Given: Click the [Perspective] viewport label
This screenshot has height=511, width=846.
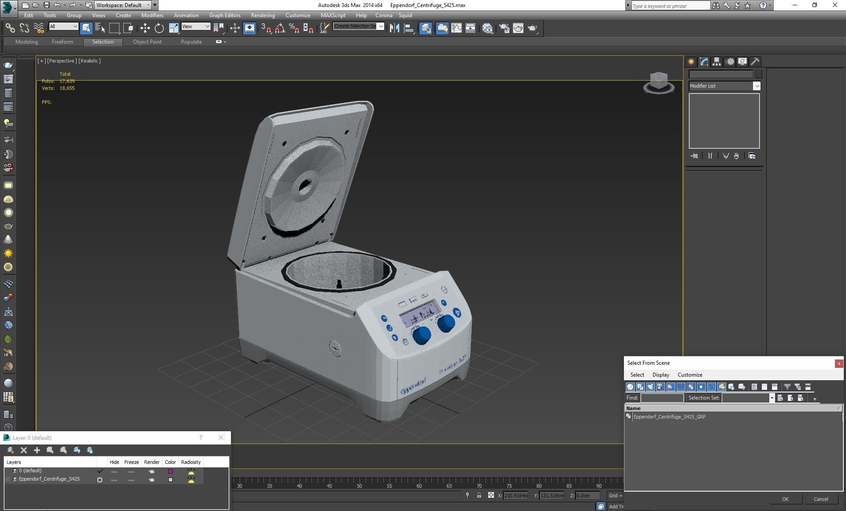Looking at the screenshot, I should (62, 61).
